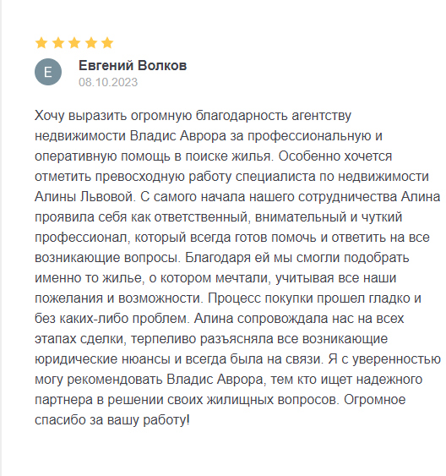This screenshot has height=476, width=446.
Task: Click the review date 08.10.2023
Action: click(108, 82)
